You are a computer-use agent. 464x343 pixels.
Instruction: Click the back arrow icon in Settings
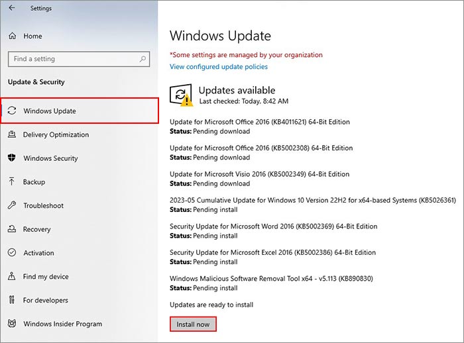pyautogui.click(x=12, y=8)
